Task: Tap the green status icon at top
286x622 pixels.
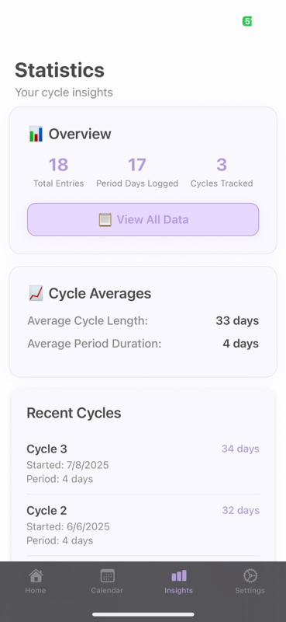Action: click(247, 22)
